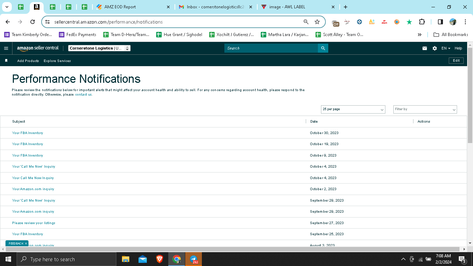473x266 pixels.
Task: Reload the page with the refresh icon
Action: (33, 22)
